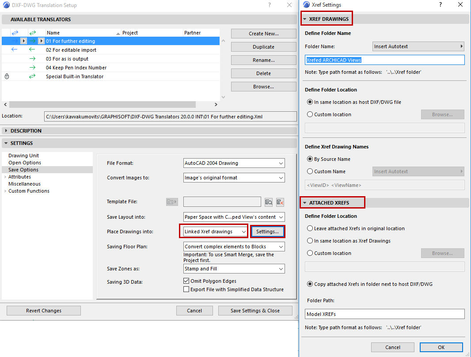Click the Partner column header

coord(201,33)
